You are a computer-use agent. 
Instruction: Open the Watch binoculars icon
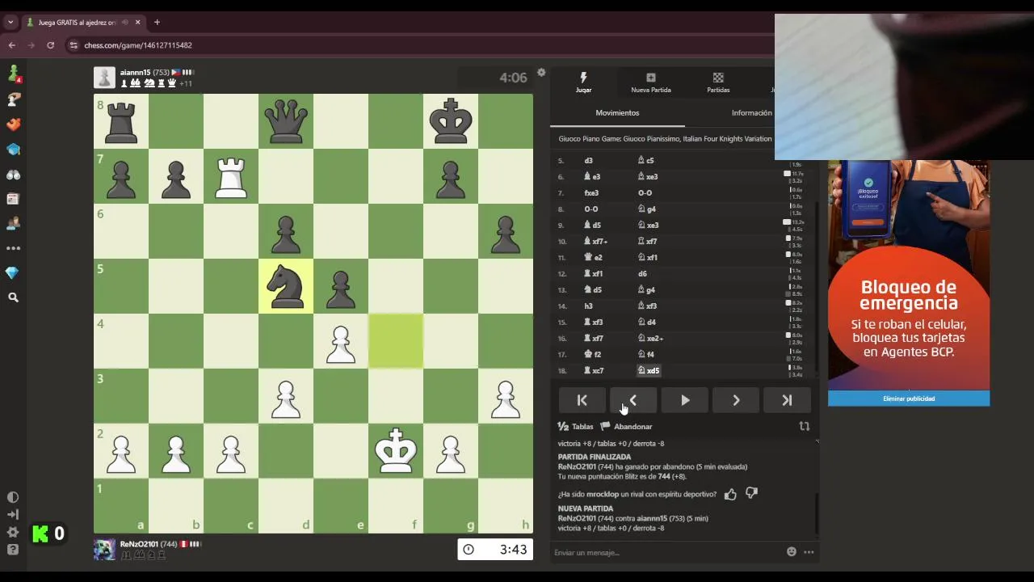(x=13, y=175)
